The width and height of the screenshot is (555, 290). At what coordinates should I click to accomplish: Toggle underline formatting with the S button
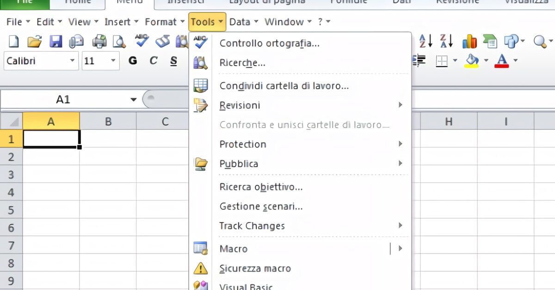point(173,60)
